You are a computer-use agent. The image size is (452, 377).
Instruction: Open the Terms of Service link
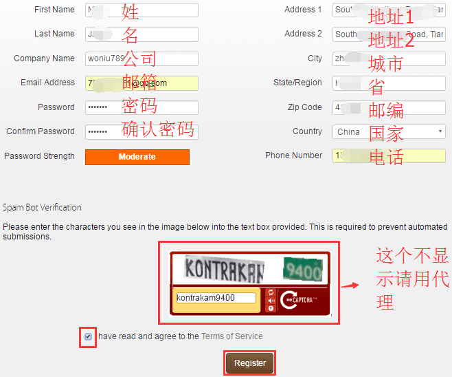pos(231,336)
